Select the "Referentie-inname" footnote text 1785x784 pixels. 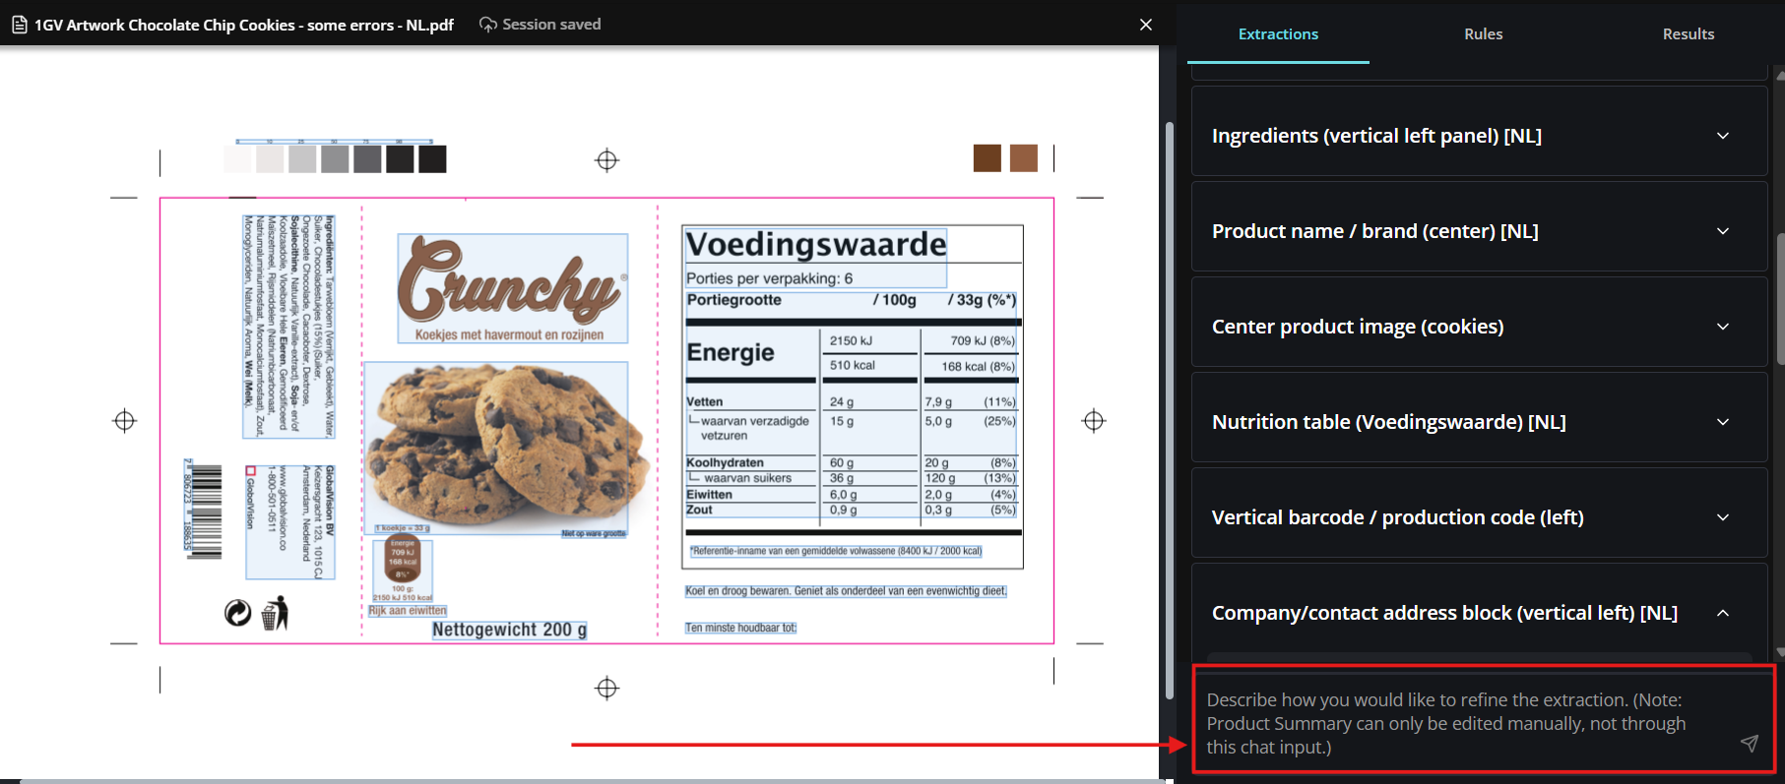click(x=836, y=551)
